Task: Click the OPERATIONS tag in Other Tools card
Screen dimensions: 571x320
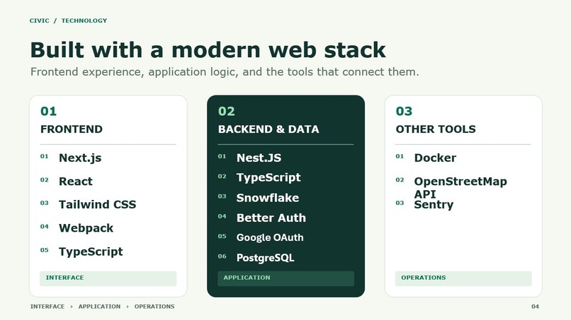Action: [463, 278]
